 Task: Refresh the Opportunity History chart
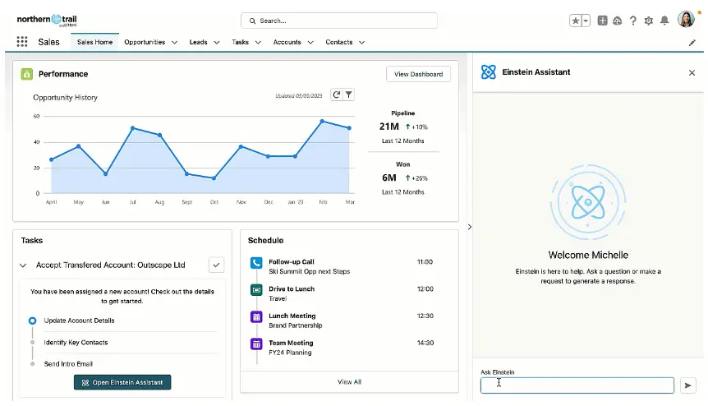(x=336, y=95)
